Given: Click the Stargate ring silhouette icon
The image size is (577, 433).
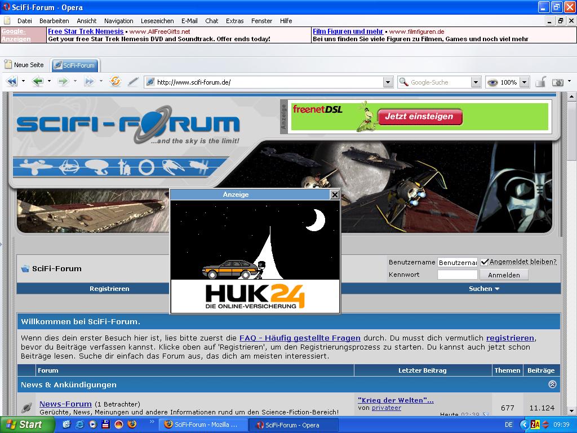Looking at the screenshot, I should (146, 167).
